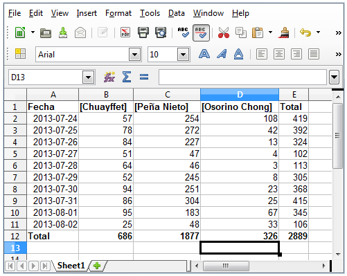Open the font size dropdown arrow
This screenshot has width=347, height=276.
point(184,55)
